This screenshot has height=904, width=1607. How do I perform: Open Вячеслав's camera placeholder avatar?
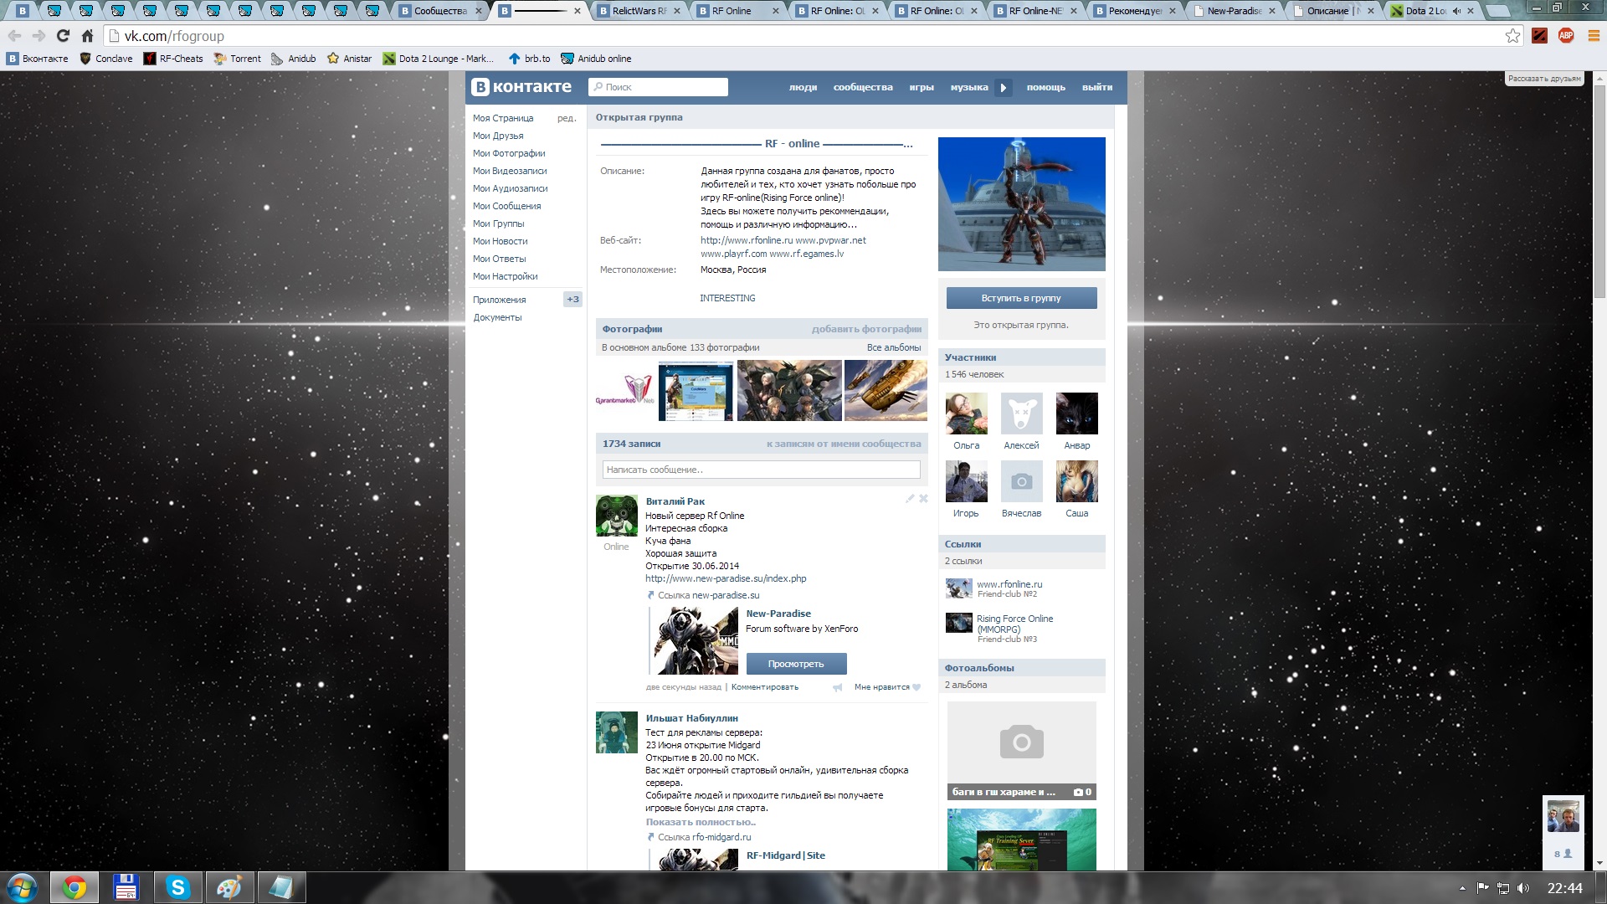1021,481
